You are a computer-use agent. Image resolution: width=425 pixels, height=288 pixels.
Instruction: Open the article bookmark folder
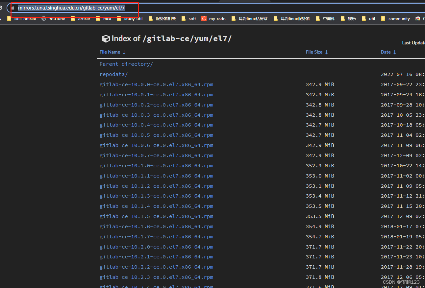[80, 19]
